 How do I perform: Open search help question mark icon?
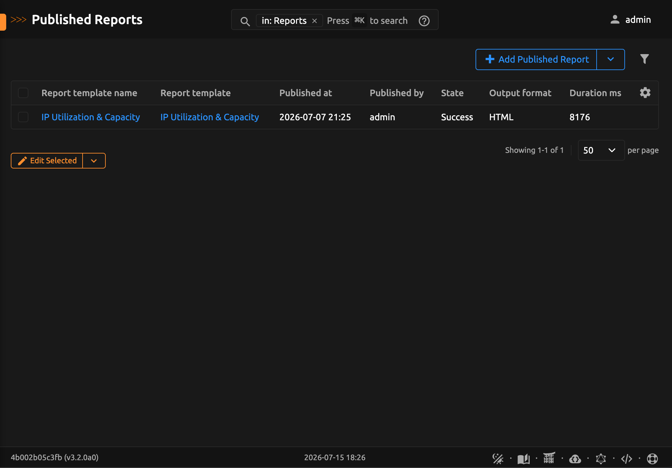pyautogui.click(x=424, y=21)
